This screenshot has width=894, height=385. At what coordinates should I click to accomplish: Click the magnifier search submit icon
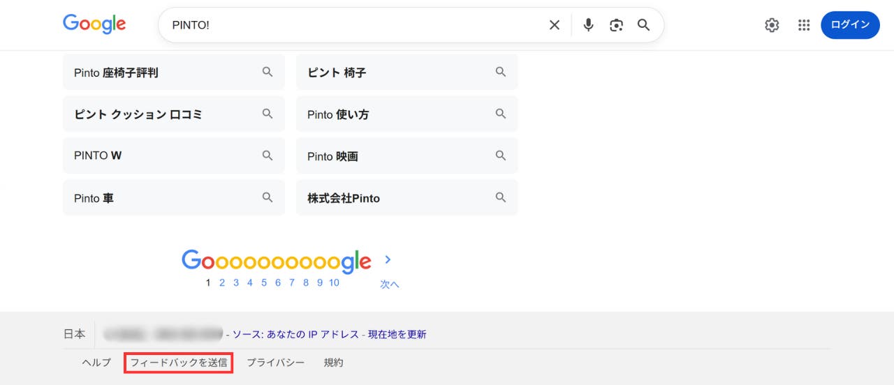click(x=643, y=25)
